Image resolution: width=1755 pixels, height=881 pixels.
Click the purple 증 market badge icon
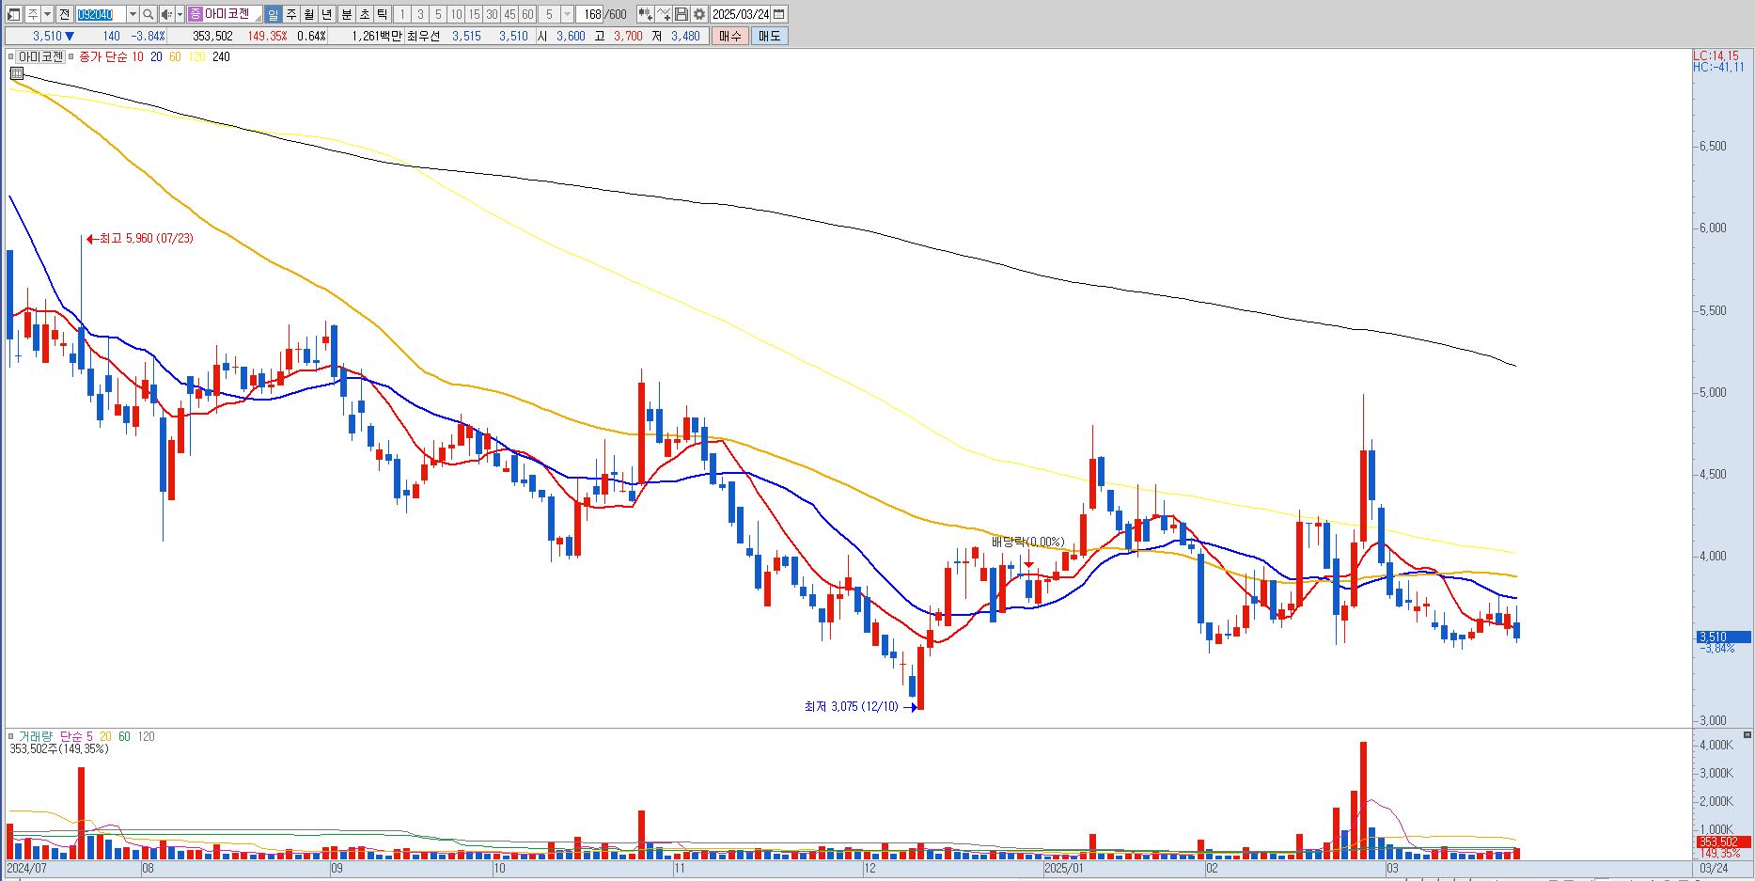[196, 14]
